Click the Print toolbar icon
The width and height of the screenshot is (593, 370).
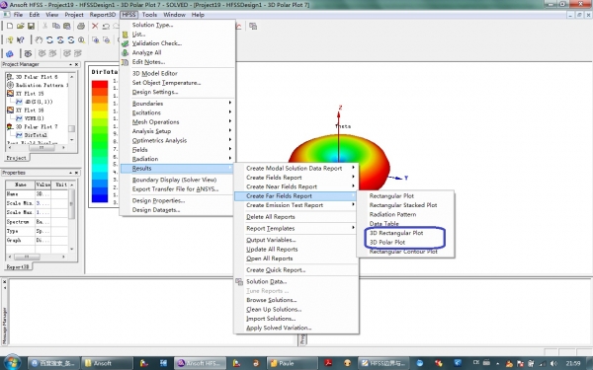coord(81,26)
